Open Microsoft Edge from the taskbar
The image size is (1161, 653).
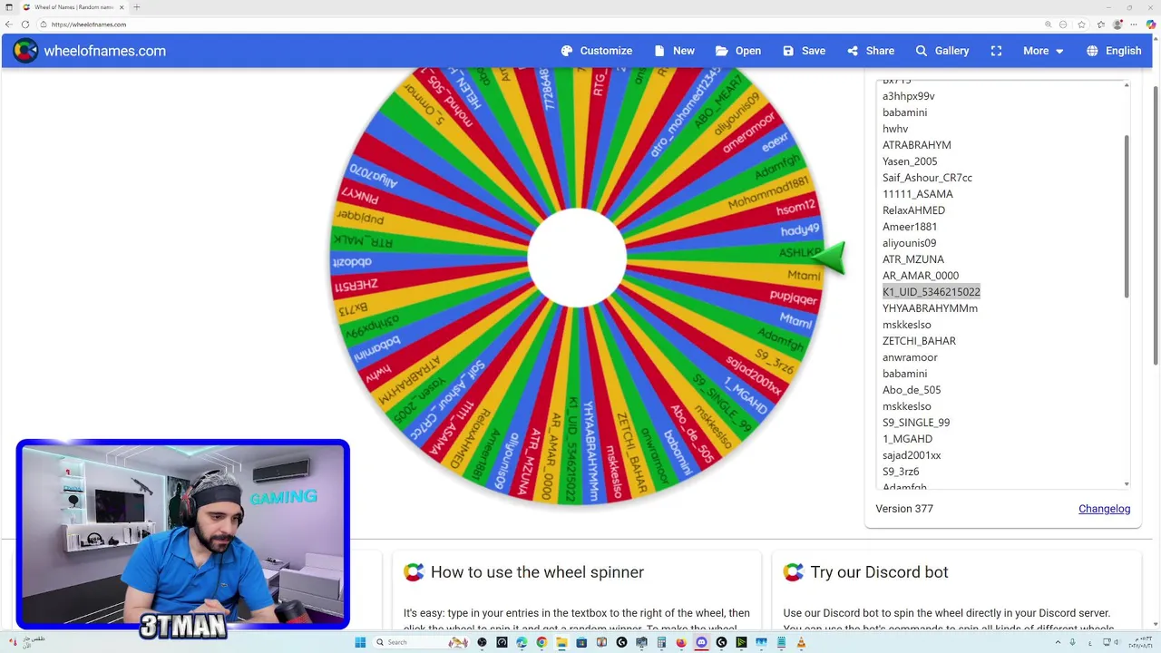522,642
